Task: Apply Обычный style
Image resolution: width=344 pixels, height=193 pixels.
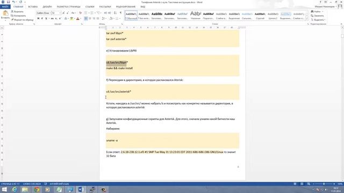Action: 131,16
